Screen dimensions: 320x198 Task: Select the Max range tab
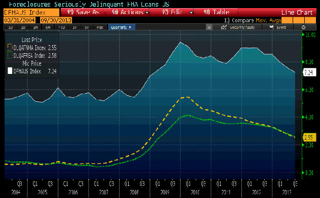[x=100, y=27]
